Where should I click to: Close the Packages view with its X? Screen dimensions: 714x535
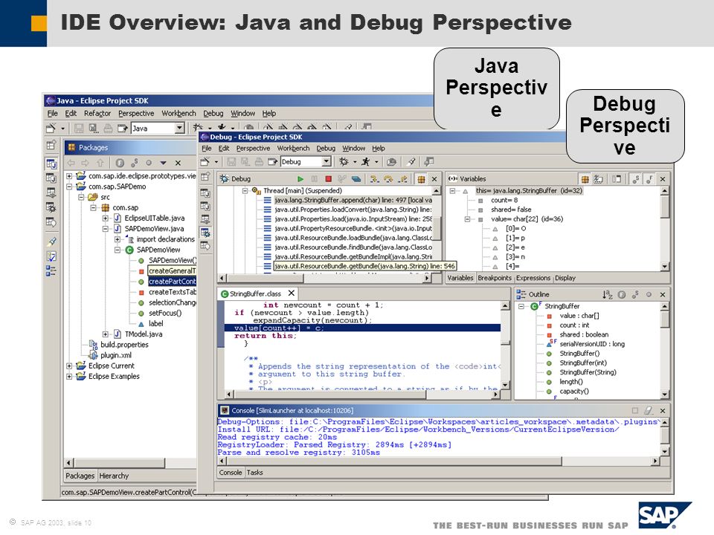[x=178, y=163]
